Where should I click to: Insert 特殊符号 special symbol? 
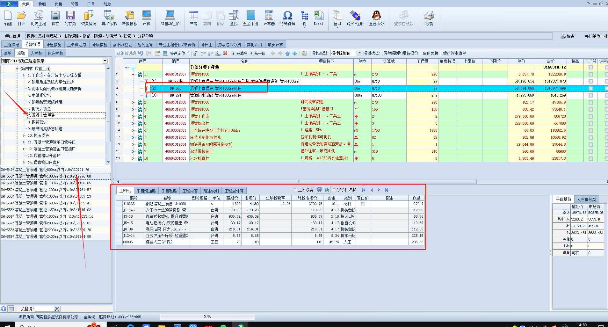[287, 18]
